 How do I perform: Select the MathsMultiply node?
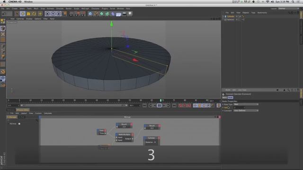pos(125,137)
